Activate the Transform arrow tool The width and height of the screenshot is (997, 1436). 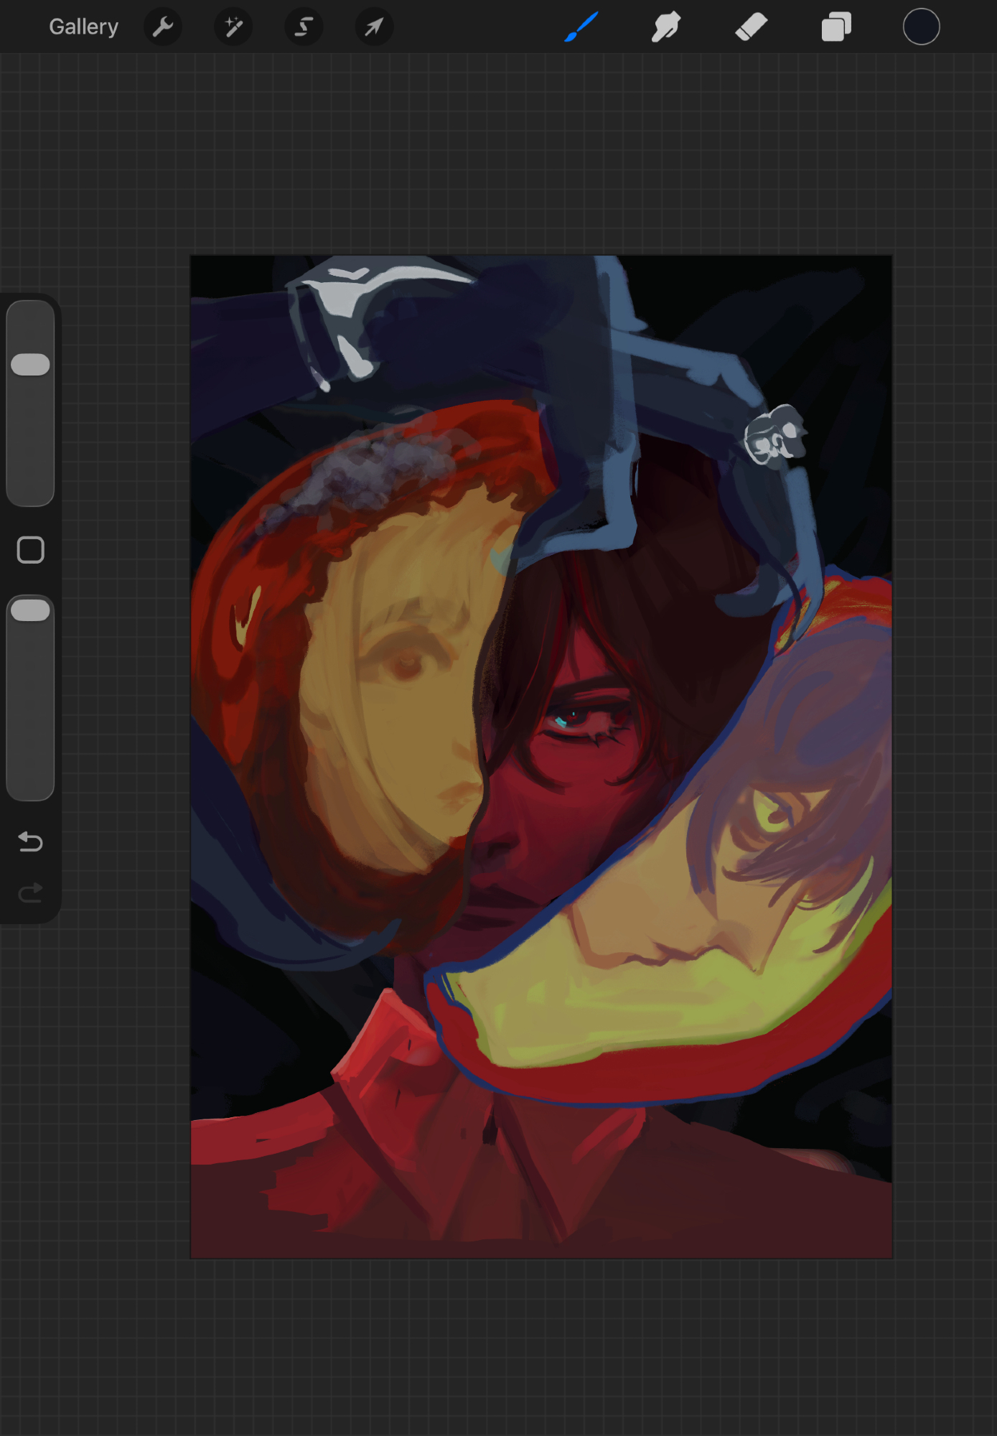374,27
